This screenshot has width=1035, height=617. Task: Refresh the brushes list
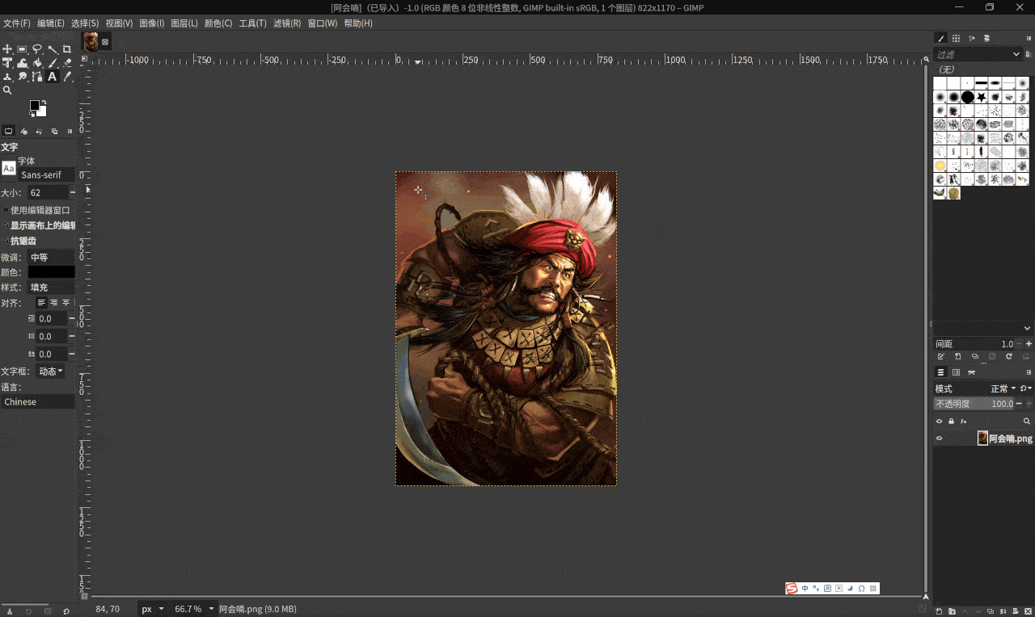1009,356
